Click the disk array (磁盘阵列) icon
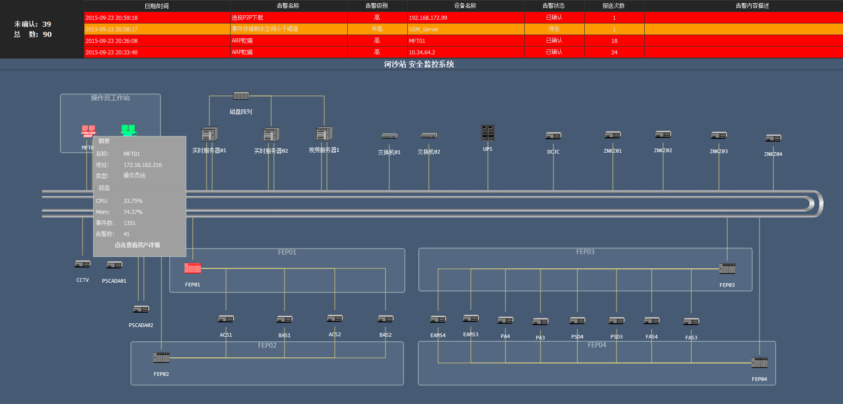This screenshot has width=843, height=404. (x=241, y=96)
